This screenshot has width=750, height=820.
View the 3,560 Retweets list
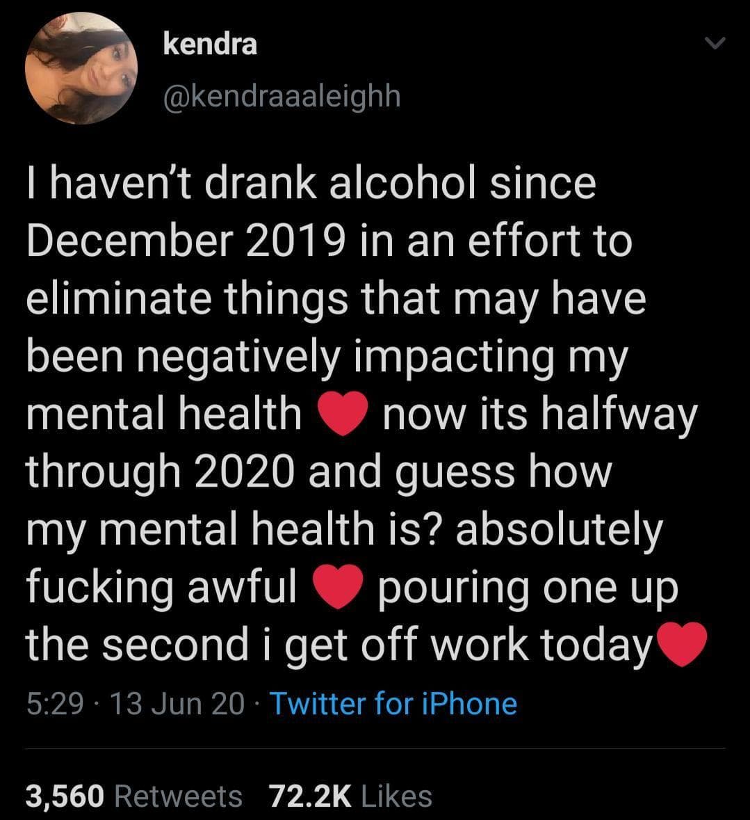click(134, 796)
